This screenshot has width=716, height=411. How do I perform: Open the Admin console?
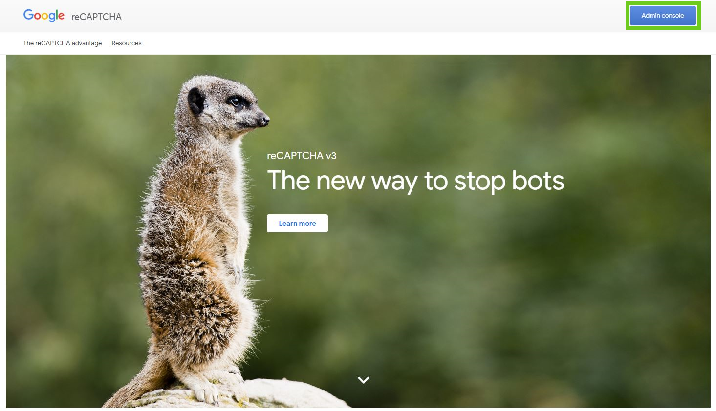tap(663, 16)
